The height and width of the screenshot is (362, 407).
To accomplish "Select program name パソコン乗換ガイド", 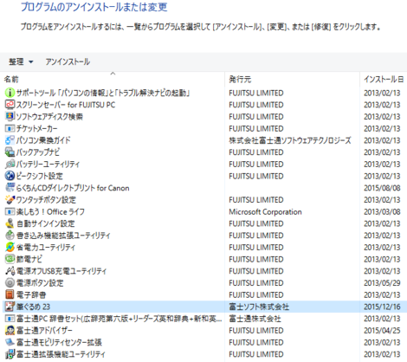I will (x=43, y=140).
